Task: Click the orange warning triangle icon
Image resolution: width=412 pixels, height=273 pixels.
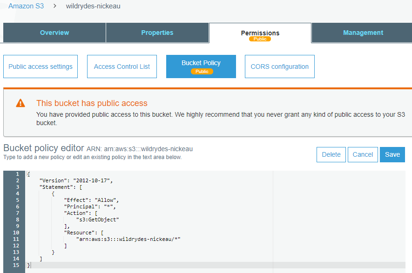Action: point(20,103)
